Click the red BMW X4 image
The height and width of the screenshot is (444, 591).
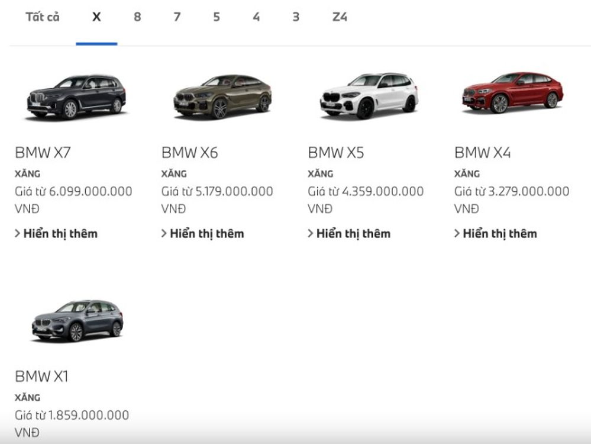point(512,93)
